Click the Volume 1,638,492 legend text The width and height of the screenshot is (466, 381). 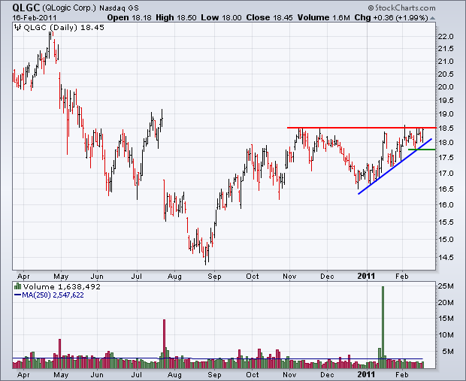(62, 286)
